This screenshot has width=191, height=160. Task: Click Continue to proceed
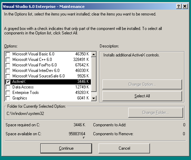click(x=66, y=148)
